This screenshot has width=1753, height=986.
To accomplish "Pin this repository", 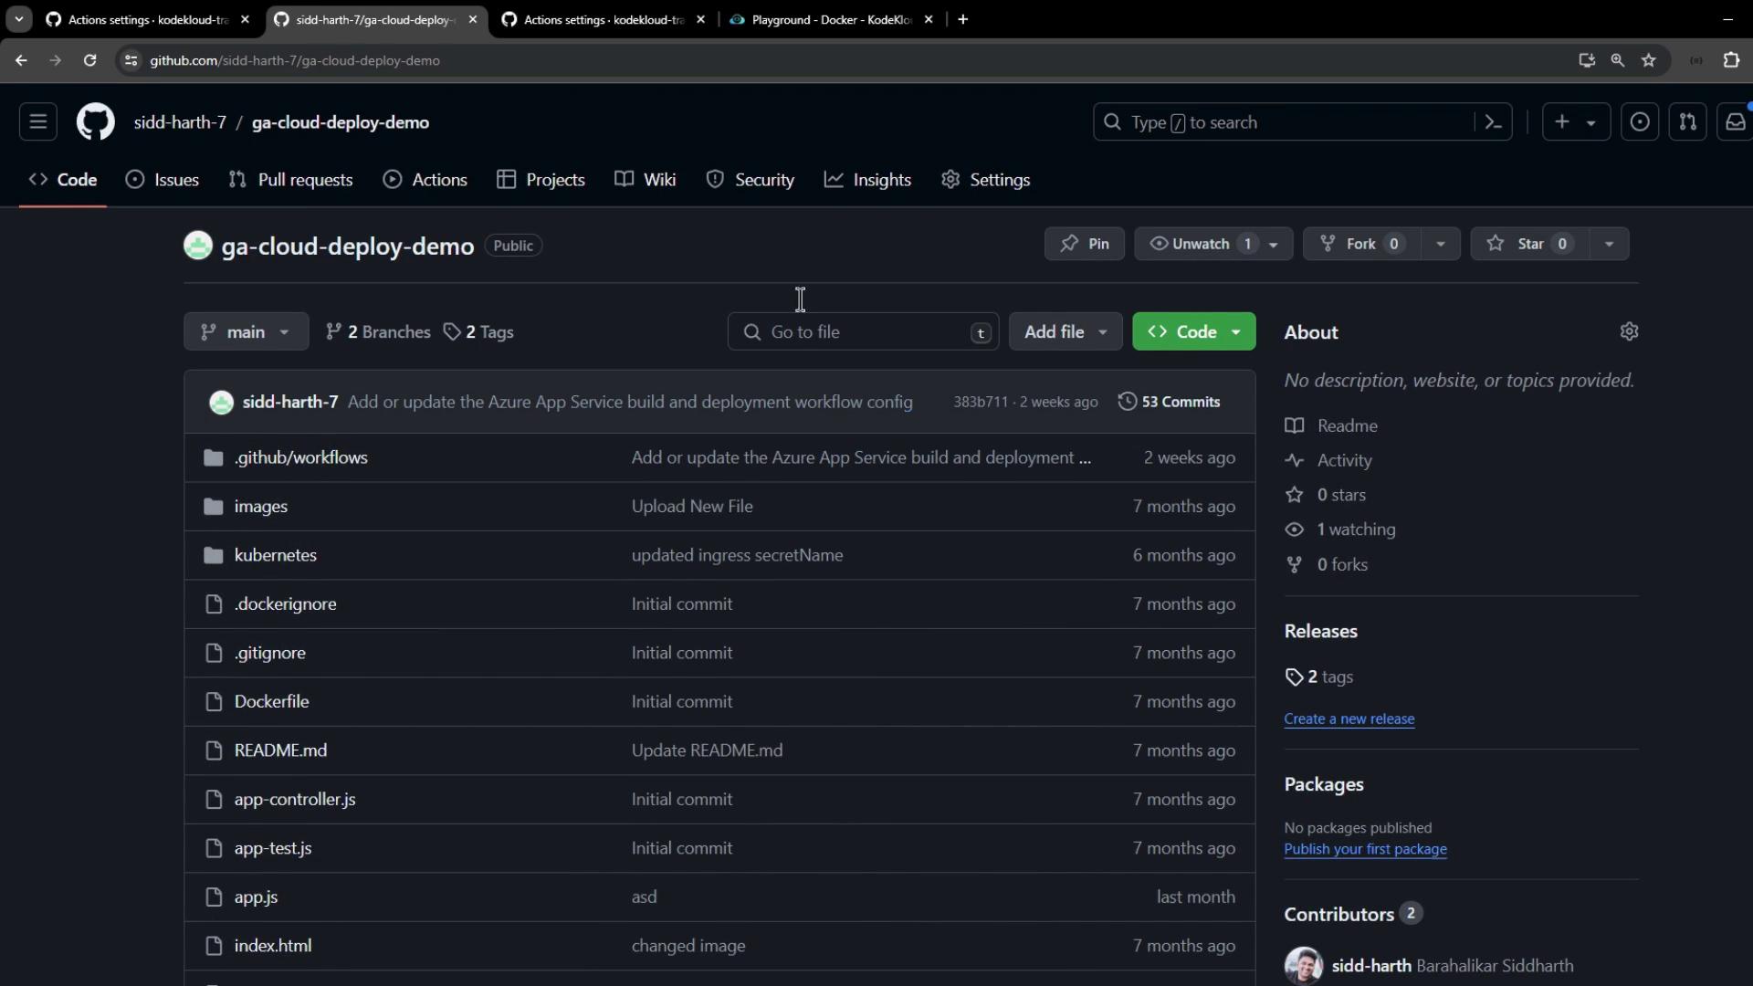I will (x=1085, y=244).
